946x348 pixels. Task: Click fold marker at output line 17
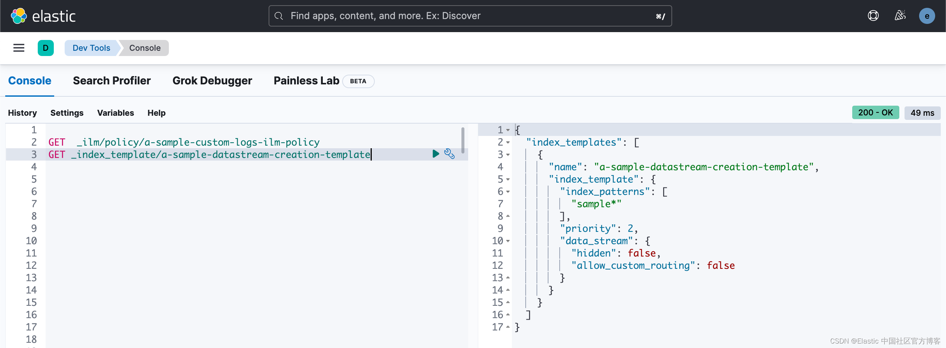click(x=508, y=327)
